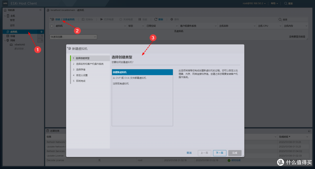This screenshot has width=315, height=169.
Task: Click the 完成时间 sort column header
Action: tap(284, 136)
